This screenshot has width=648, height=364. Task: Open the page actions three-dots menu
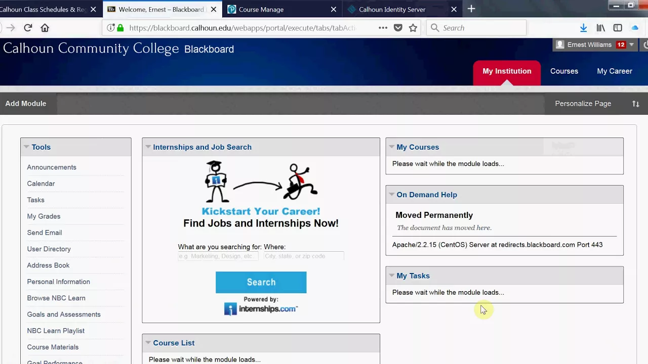[x=383, y=28]
